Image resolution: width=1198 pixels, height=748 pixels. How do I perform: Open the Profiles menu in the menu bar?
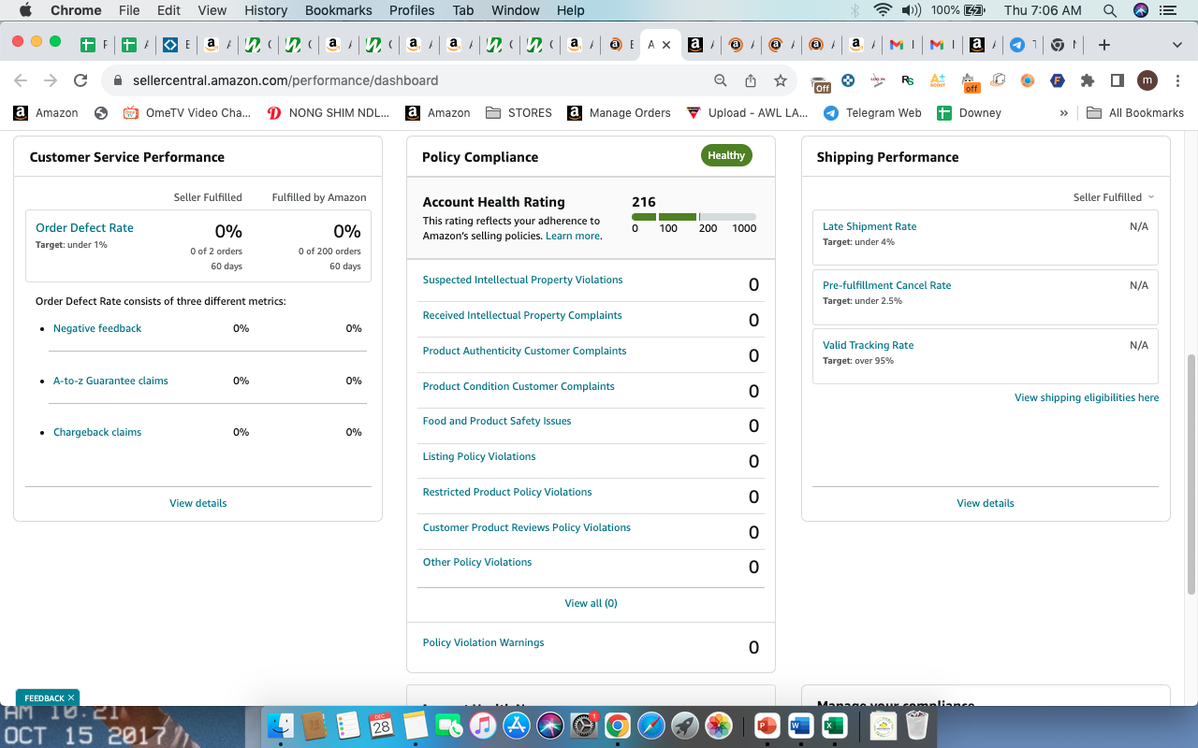[x=412, y=10]
